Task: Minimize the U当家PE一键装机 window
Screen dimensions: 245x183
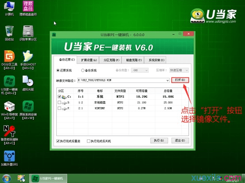Action: pyautogui.click(x=173, y=34)
